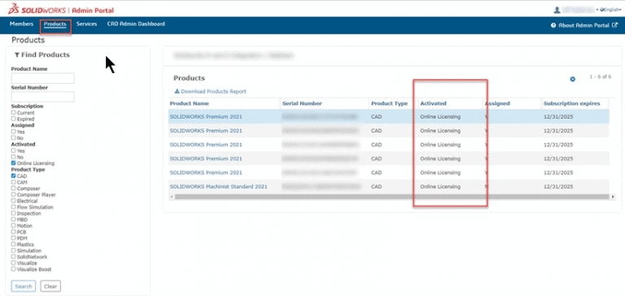The width and height of the screenshot is (625, 296).
Task: Open first SOLIDWORKS Premium 2021 product
Action: pyautogui.click(x=206, y=117)
